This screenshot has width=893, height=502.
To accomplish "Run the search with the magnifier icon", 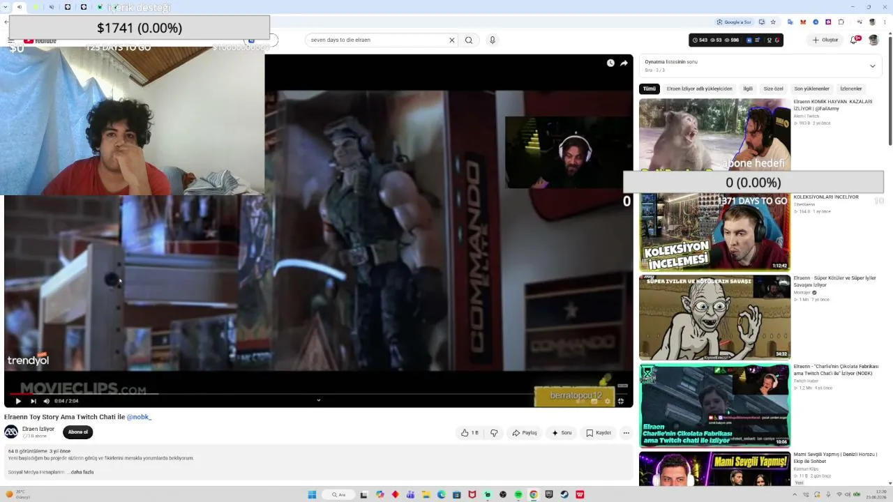I will click(x=469, y=40).
